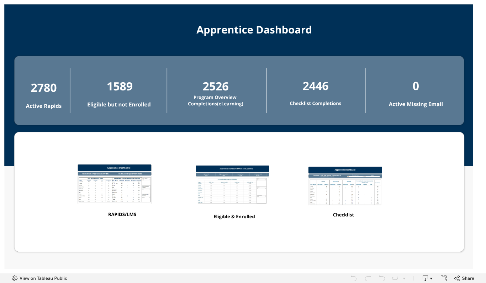Open the Download menu in the toolbar
Screen dimensions: 486x283
[x=427, y=278]
